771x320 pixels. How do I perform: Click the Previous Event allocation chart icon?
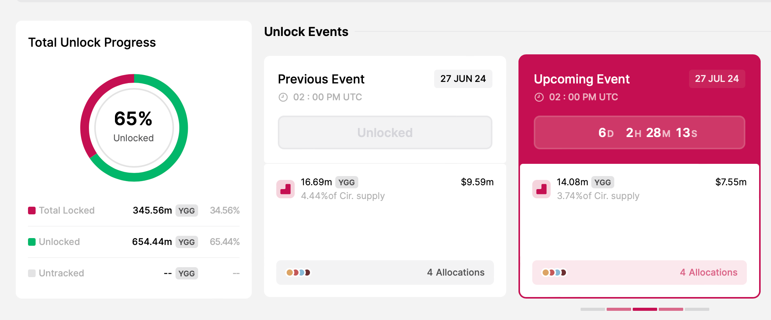(x=285, y=189)
